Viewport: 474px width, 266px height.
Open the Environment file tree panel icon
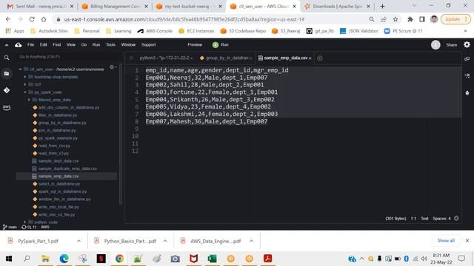[7, 74]
